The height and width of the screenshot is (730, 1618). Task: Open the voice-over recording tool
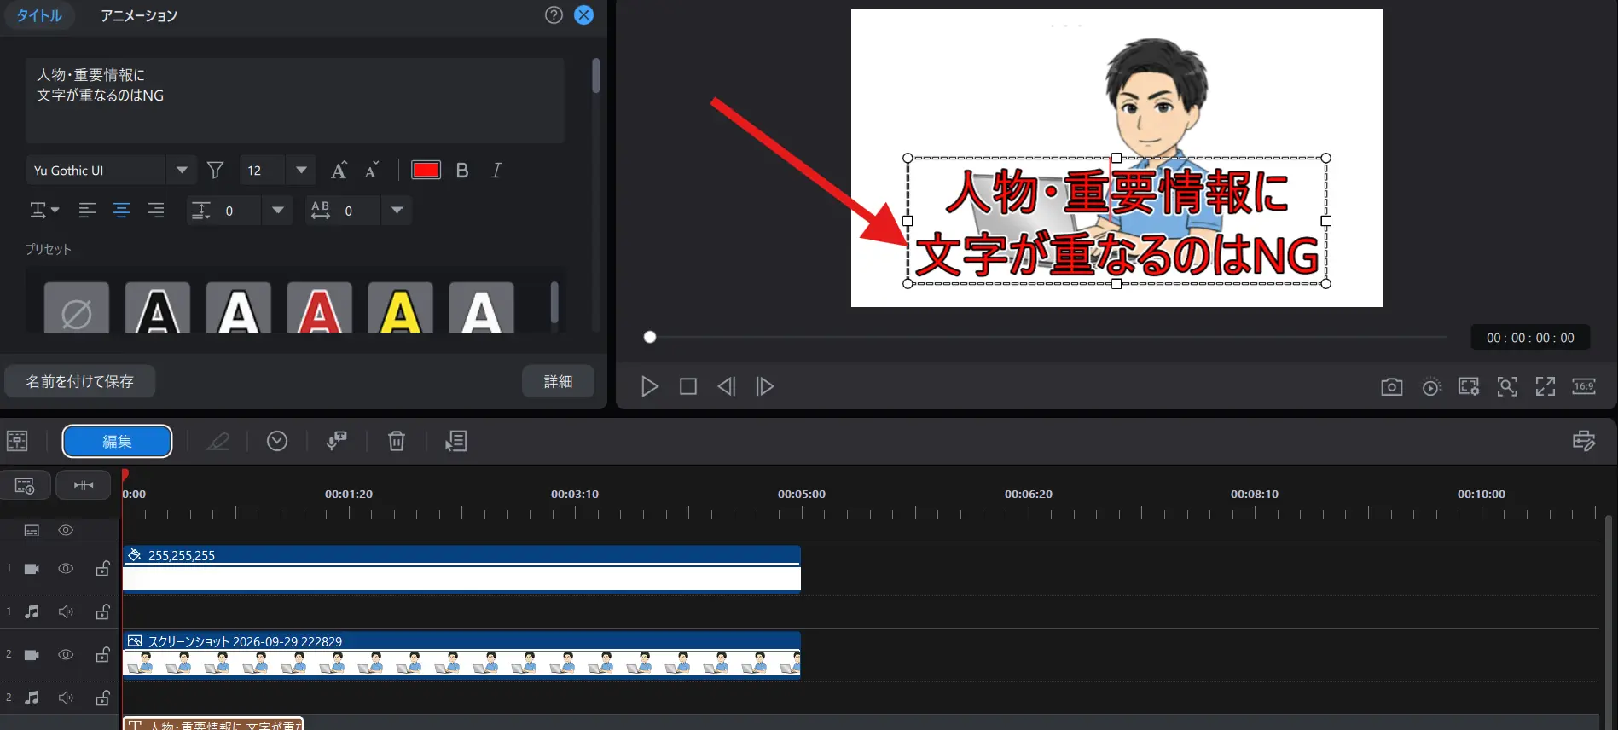(337, 441)
